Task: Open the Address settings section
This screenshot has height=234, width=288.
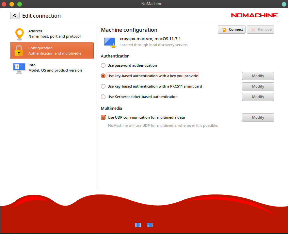Action: click(x=52, y=34)
